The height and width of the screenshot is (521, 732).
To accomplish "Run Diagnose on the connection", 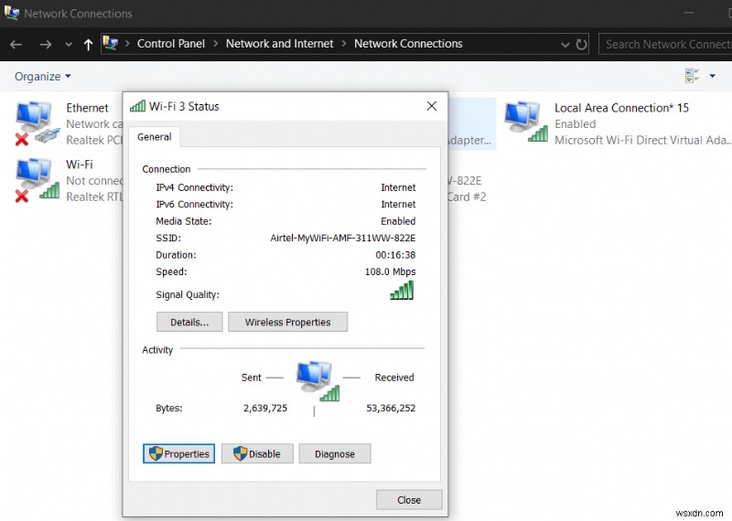I will point(335,454).
